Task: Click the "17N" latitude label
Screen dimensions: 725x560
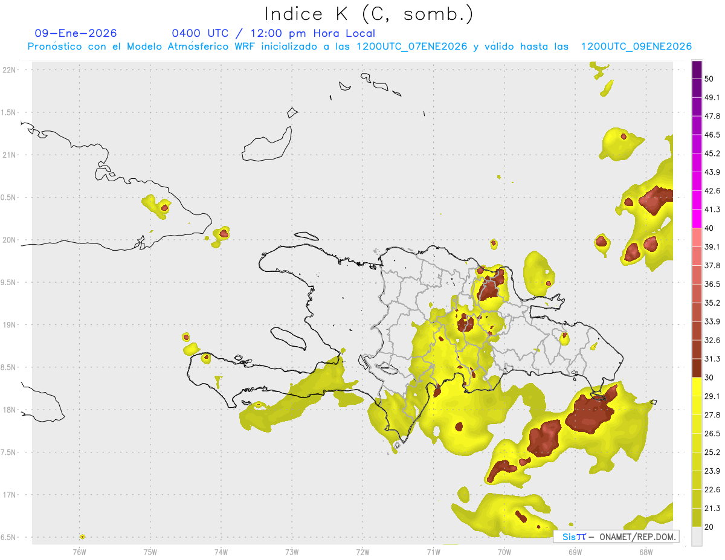Action: (x=10, y=495)
